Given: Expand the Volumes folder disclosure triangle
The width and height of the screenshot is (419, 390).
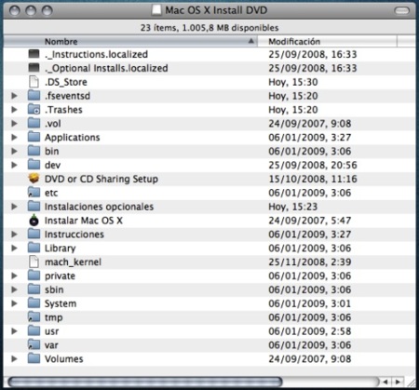Looking at the screenshot, I should pyautogui.click(x=14, y=358).
